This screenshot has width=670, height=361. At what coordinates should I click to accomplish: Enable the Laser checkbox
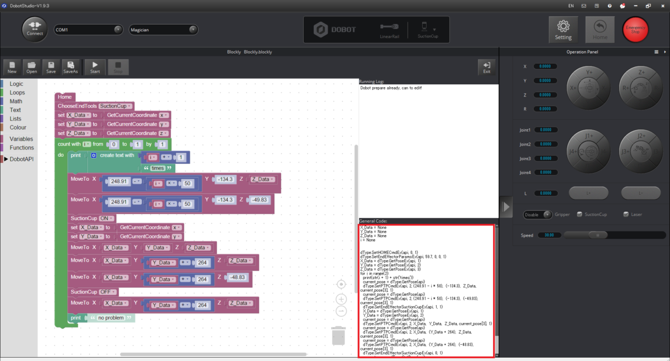(626, 214)
